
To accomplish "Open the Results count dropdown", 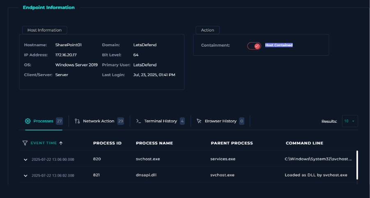I will (350, 121).
